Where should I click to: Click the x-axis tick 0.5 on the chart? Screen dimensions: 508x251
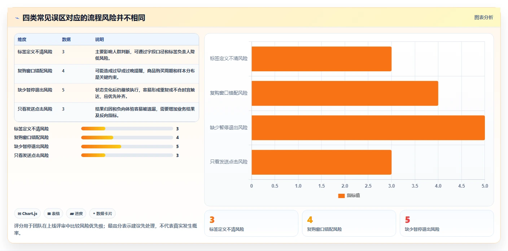275,186
